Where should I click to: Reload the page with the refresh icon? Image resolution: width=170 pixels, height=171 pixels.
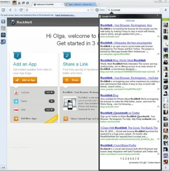pyautogui.click(x=21, y=10)
